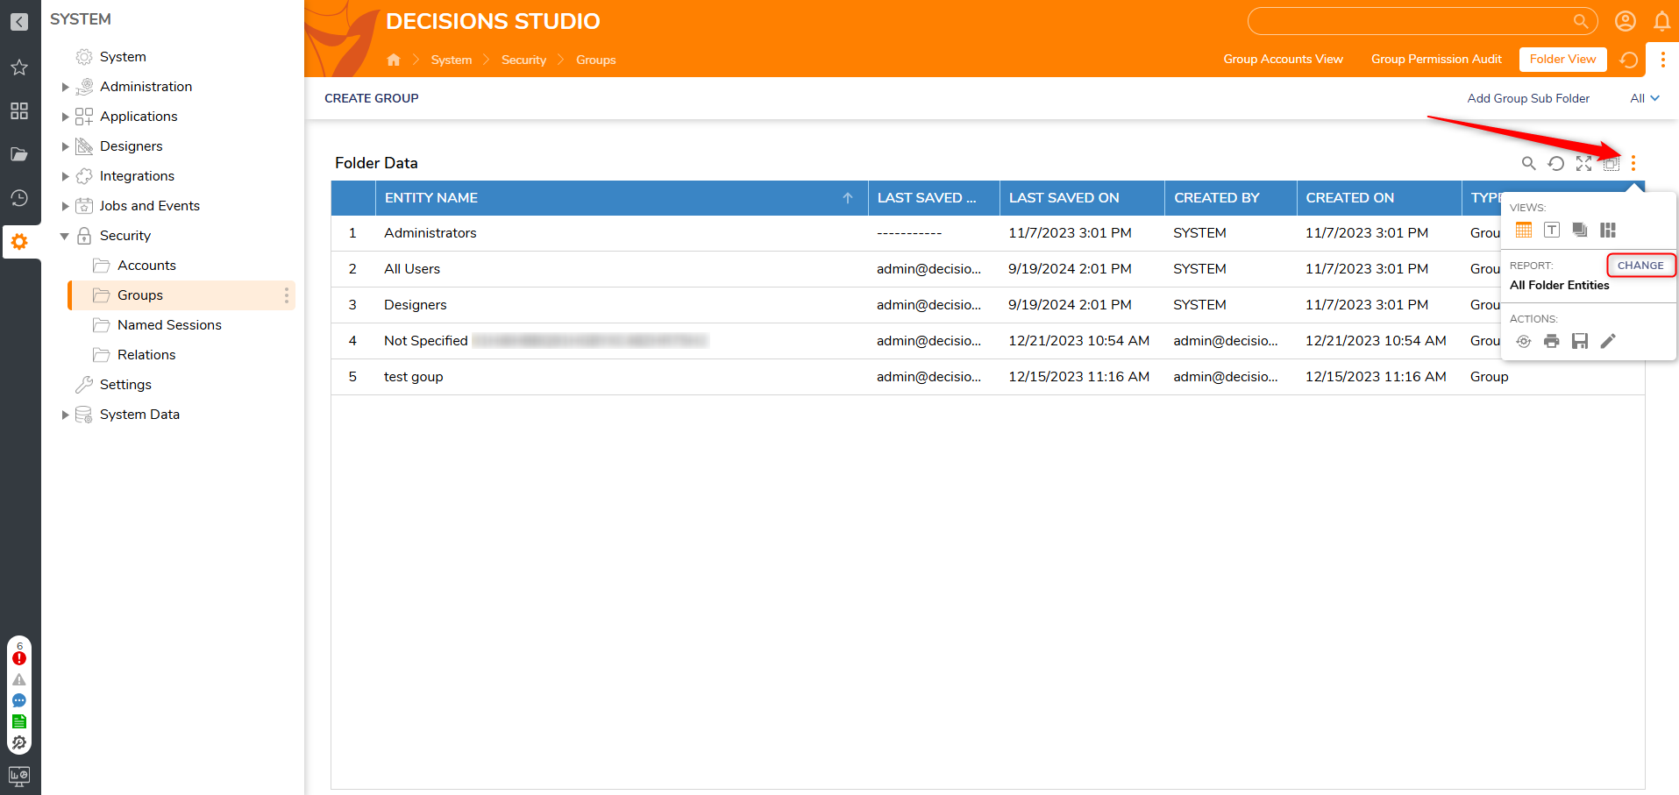Refresh the Folder Data report

coord(1556,163)
